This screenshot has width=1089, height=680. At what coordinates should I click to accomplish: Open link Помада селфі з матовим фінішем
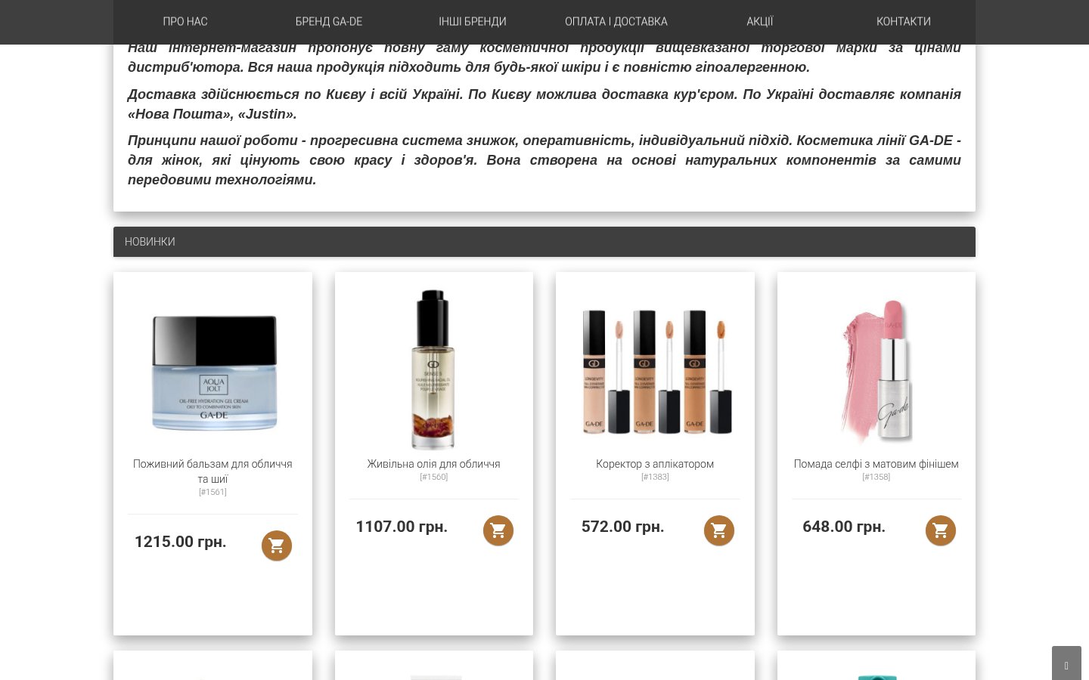click(876, 464)
